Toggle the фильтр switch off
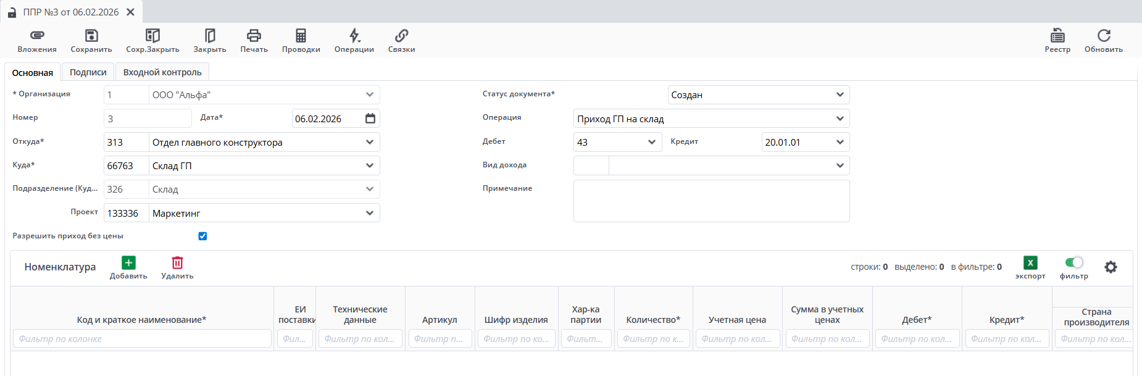 1074,263
